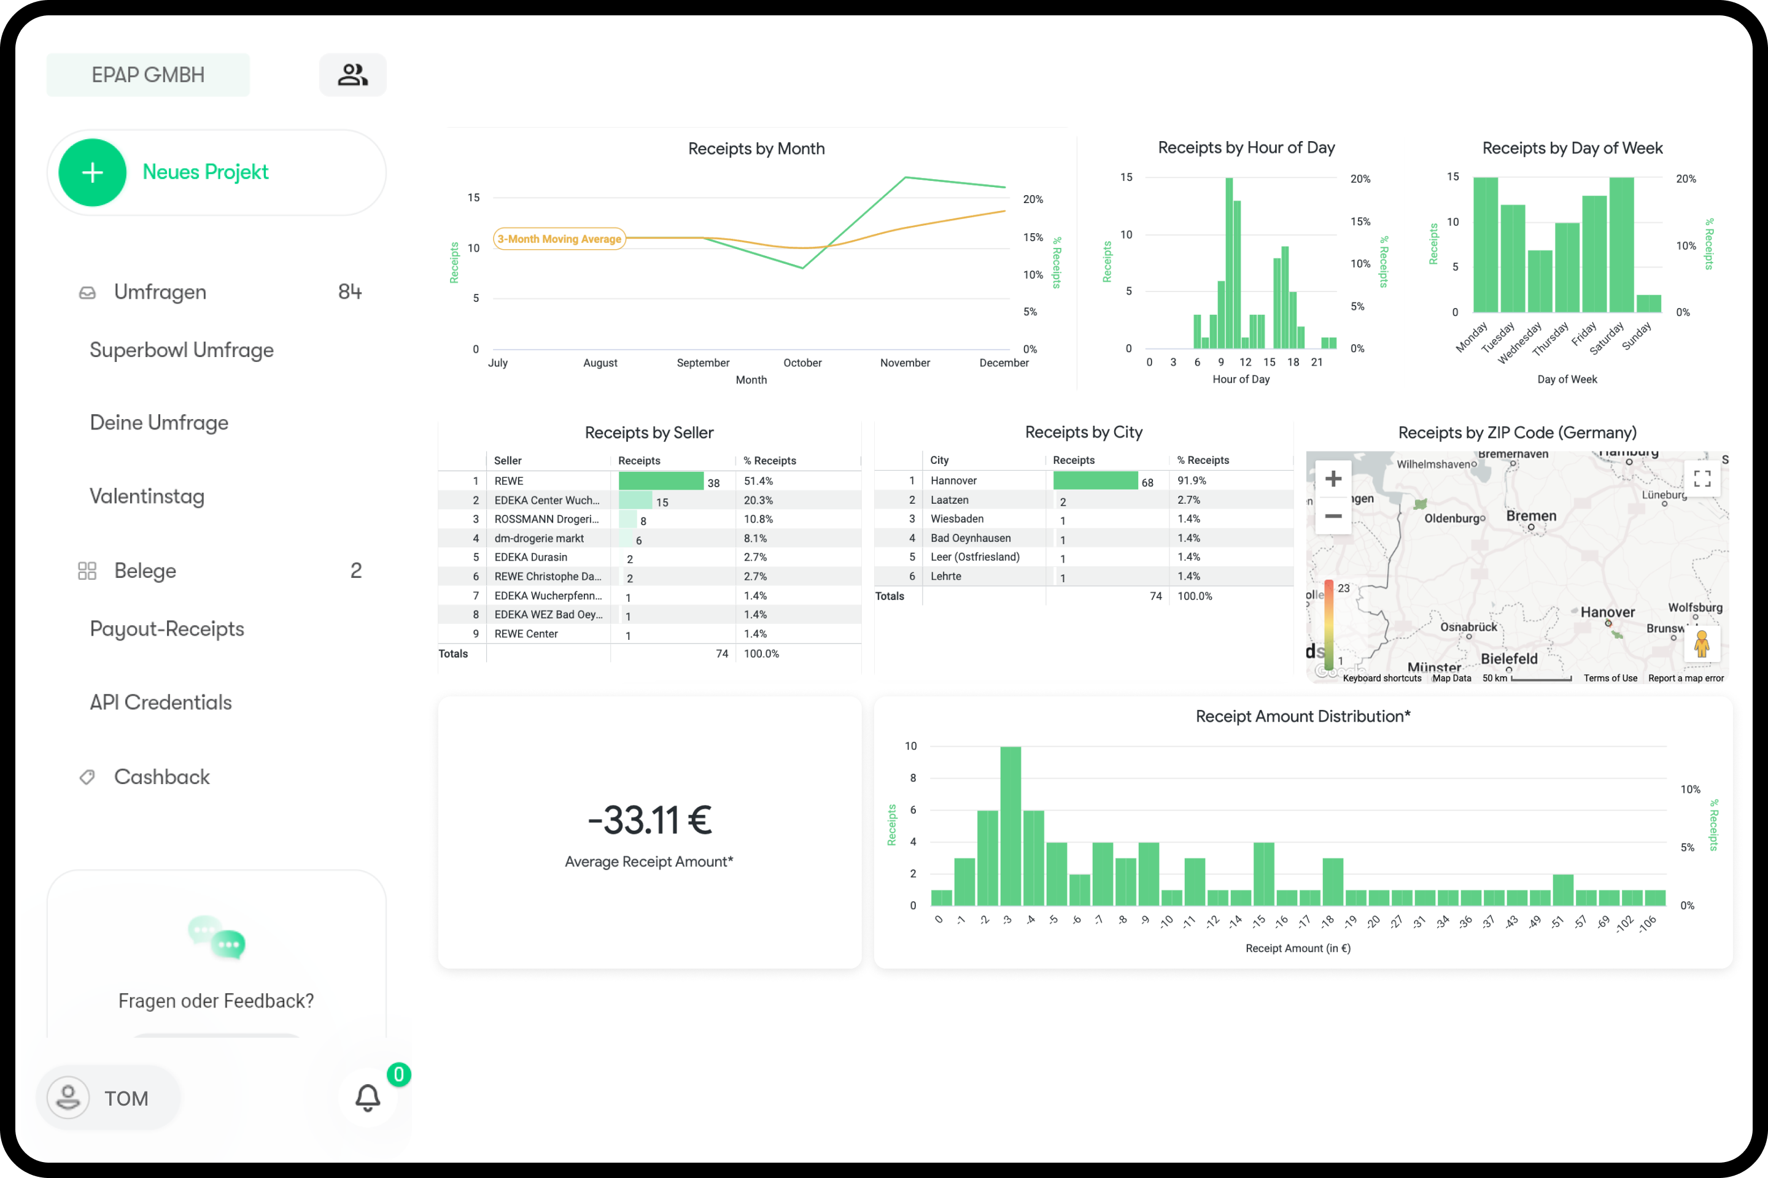Click the EPAP GMBH company button
This screenshot has width=1768, height=1178.
coord(148,74)
